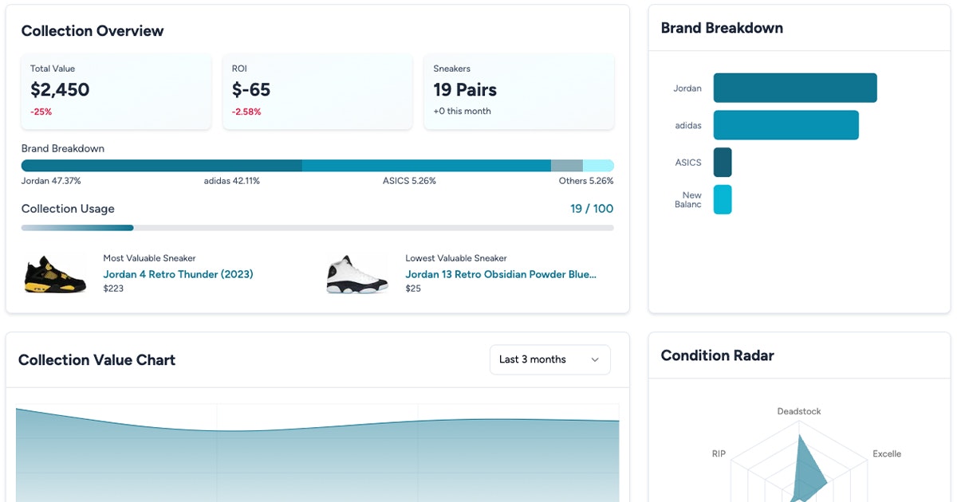
Task: Click the adidas 42.11% label
Action: [232, 181]
